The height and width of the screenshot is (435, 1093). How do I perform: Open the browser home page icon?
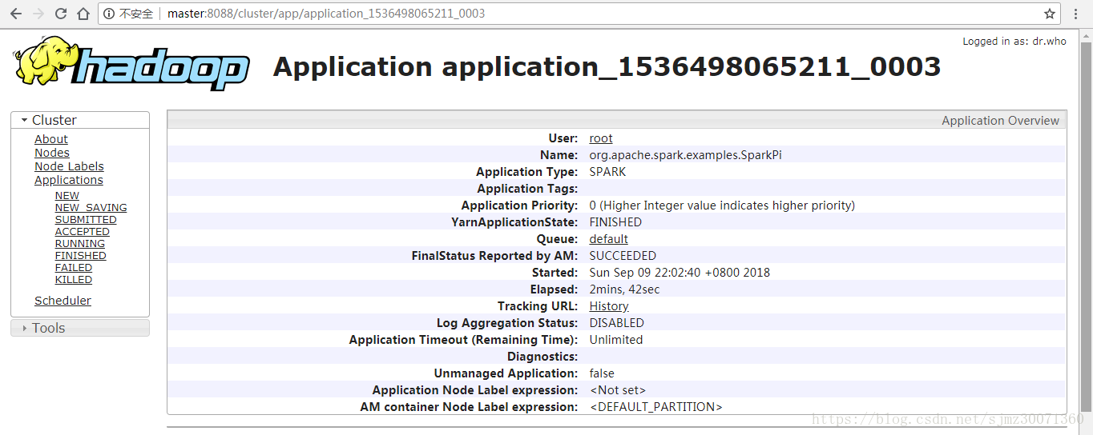pyautogui.click(x=83, y=14)
